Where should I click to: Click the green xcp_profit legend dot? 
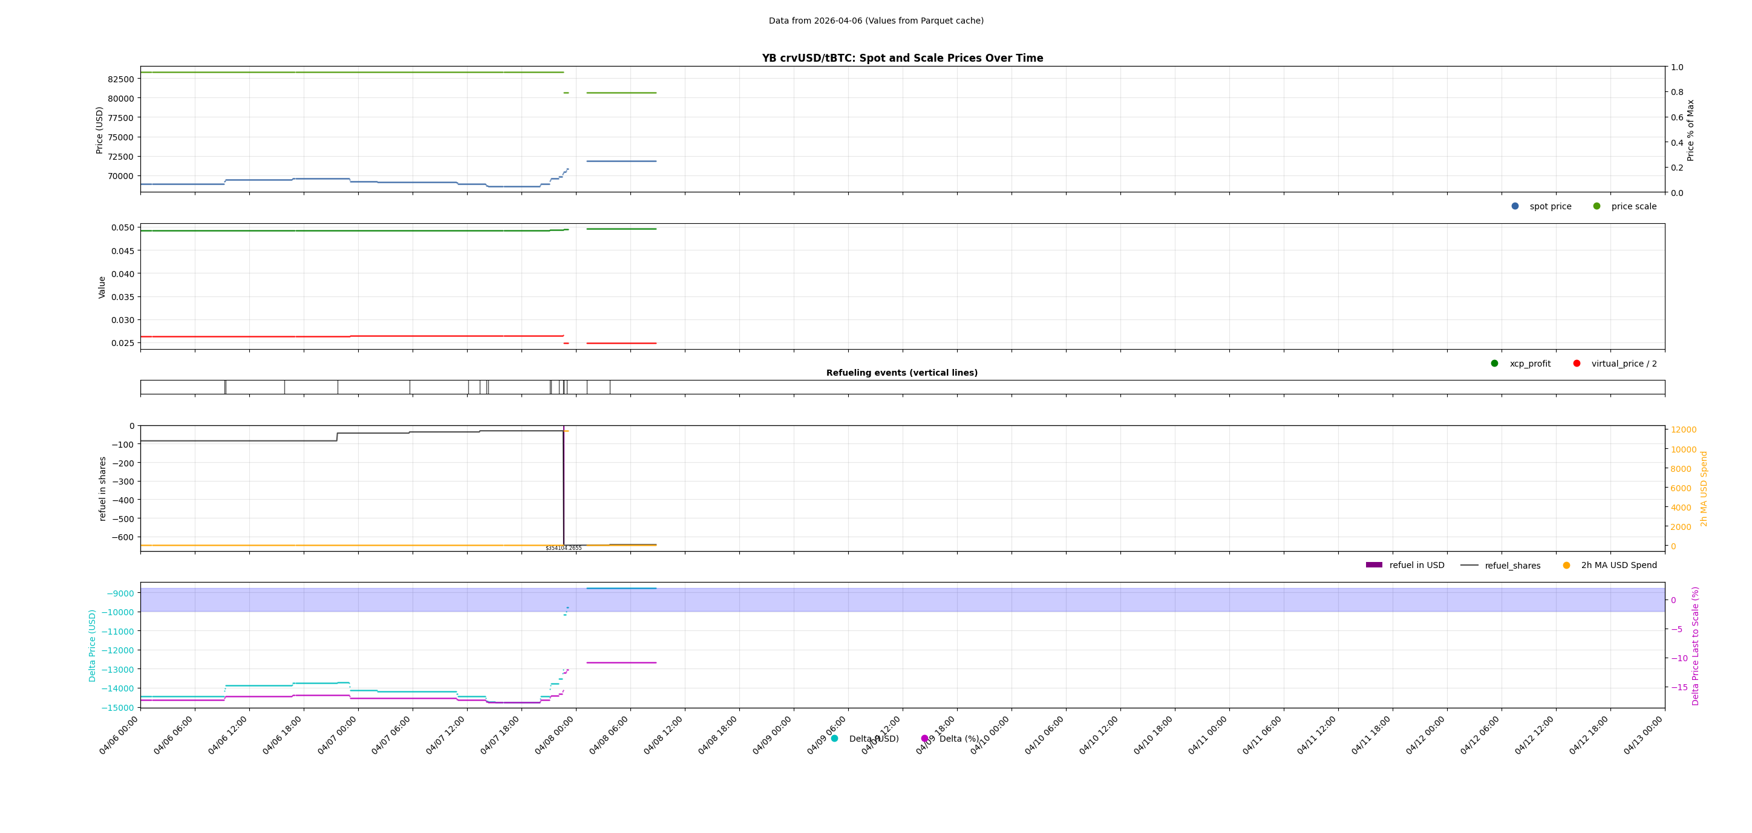tap(1494, 363)
